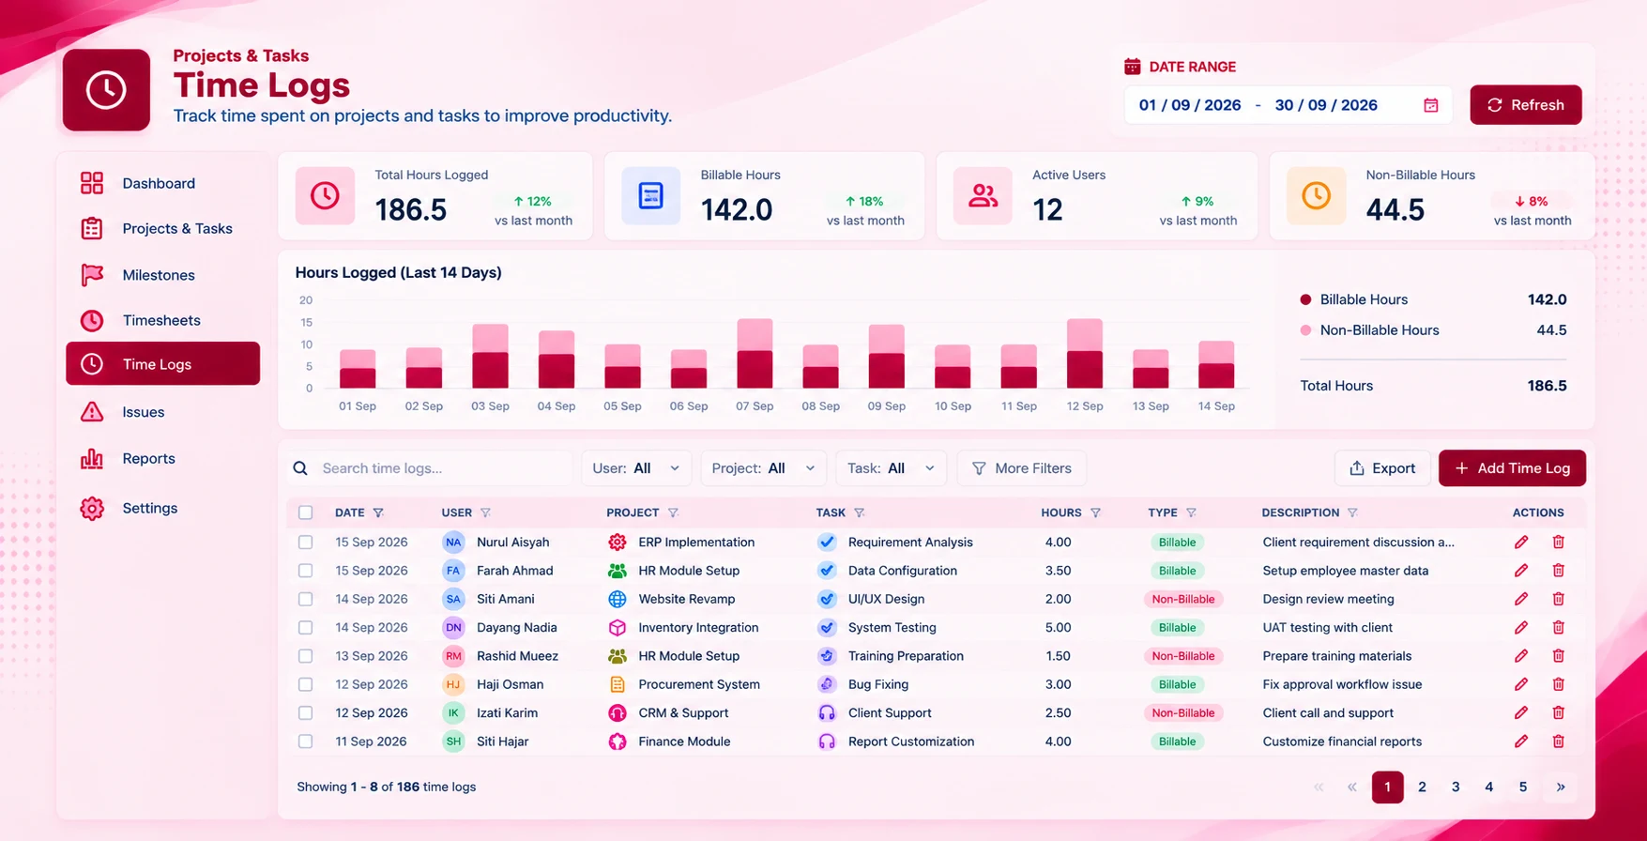Go to Dashboard in the sidebar
Viewport: 1647px width, 841px height.
click(x=162, y=183)
